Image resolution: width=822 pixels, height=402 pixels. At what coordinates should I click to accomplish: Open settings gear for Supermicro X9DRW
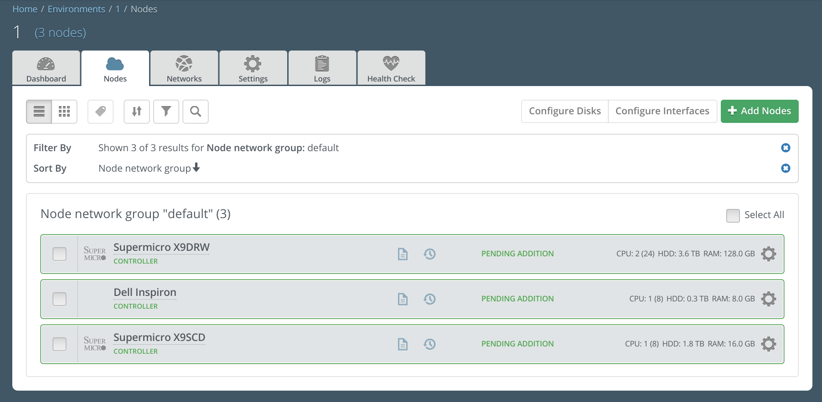[768, 254]
